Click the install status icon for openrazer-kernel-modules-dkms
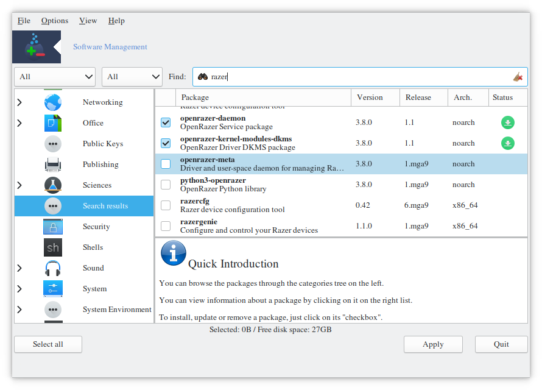 point(508,143)
